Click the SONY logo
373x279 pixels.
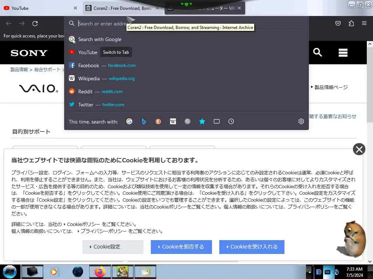29,53
